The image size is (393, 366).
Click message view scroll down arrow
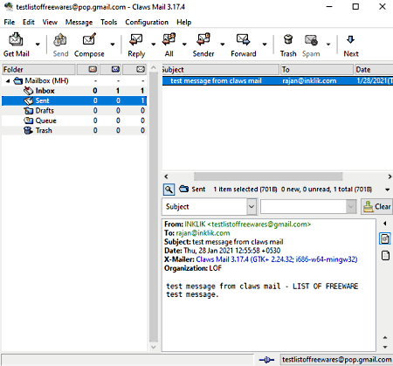click(385, 347)
